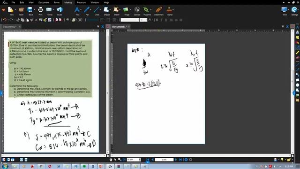Click the View monitor icon
The height and width of the screenshot is (169, 300).
pos(285,9)
